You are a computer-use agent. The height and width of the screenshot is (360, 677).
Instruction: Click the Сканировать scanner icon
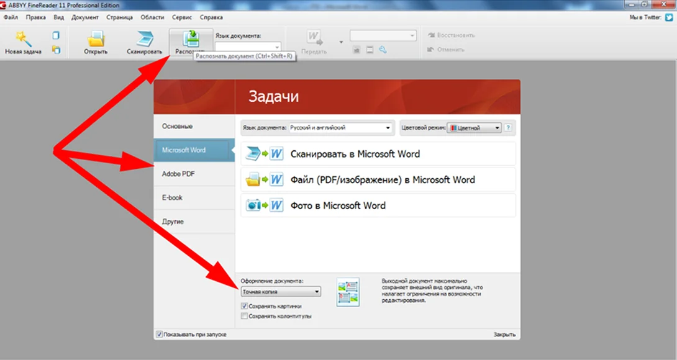143,39
